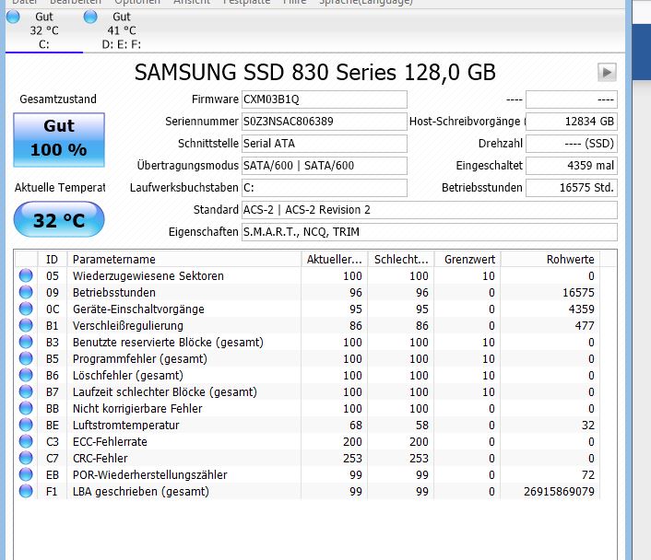Open the Festplatte menu
Viewport: 651px width, 560px height.
pyautogui.click(x=246, y=2)
